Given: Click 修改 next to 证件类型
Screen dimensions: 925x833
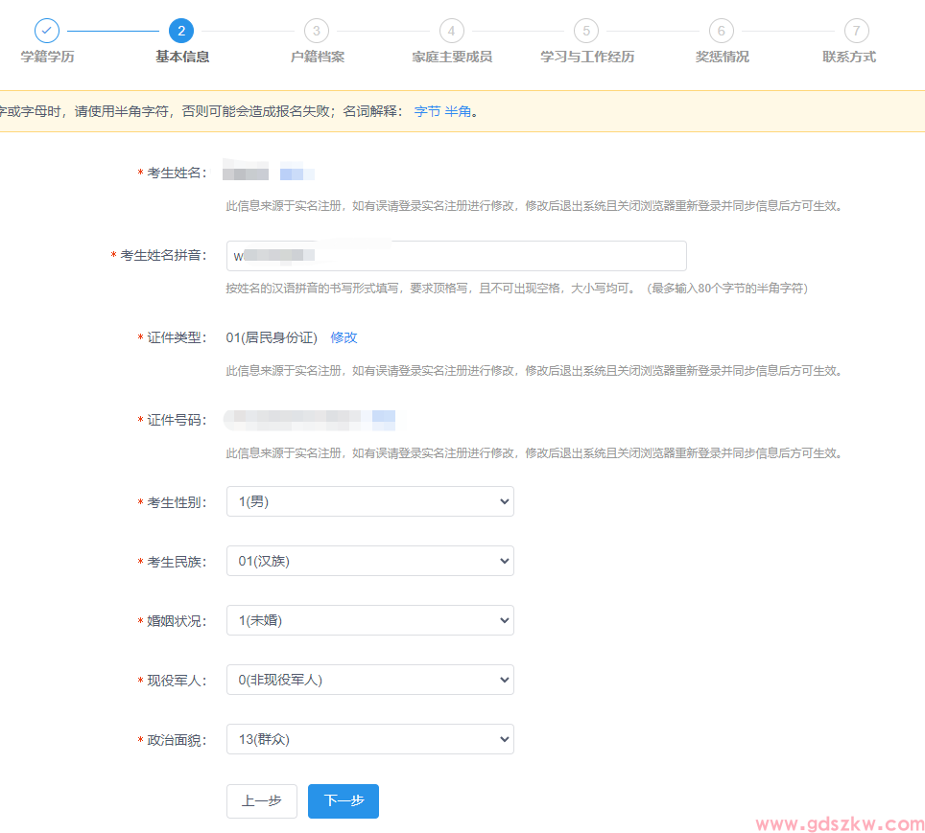Looking at the screenshot, I should click(x=344, y=337).
